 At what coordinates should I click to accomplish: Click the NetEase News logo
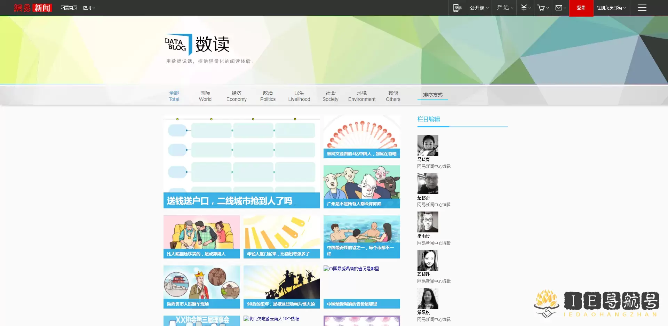click(x=33, y=8)
